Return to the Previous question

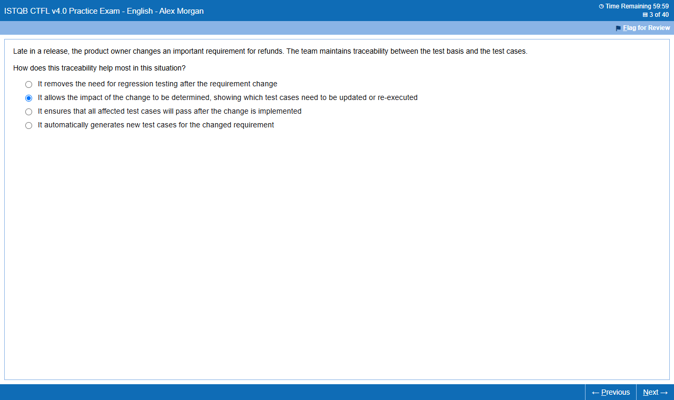click(x=611, y=392)
